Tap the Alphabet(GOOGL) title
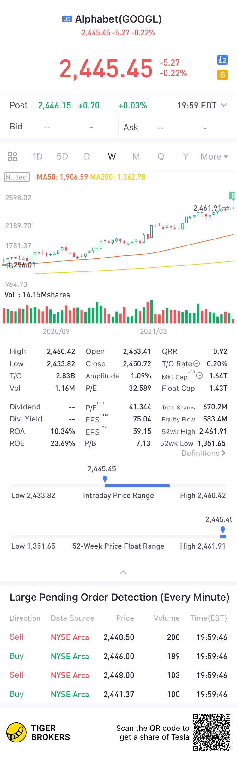The image size is (237, 758). pyautogui.click(x=118, y=19)
